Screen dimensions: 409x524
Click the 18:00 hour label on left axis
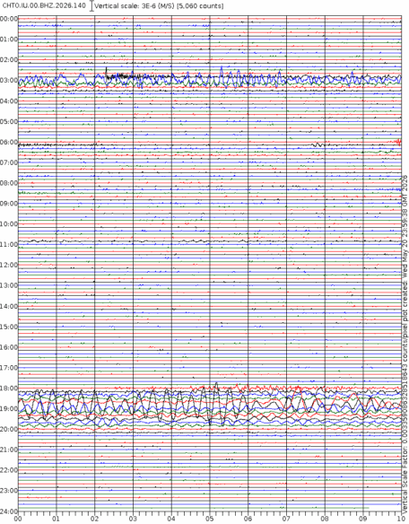(x=9, y=389)
